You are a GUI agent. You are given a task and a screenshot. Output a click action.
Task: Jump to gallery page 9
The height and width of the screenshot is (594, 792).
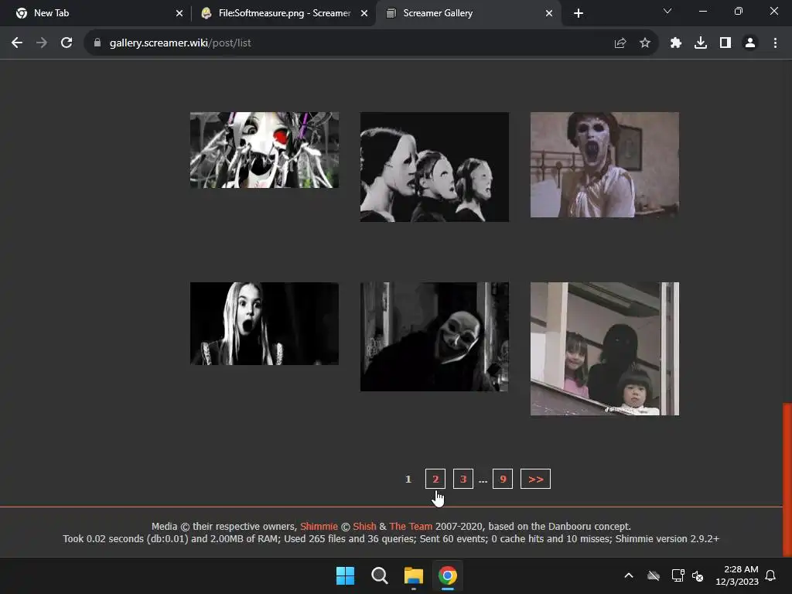[503, 479]
